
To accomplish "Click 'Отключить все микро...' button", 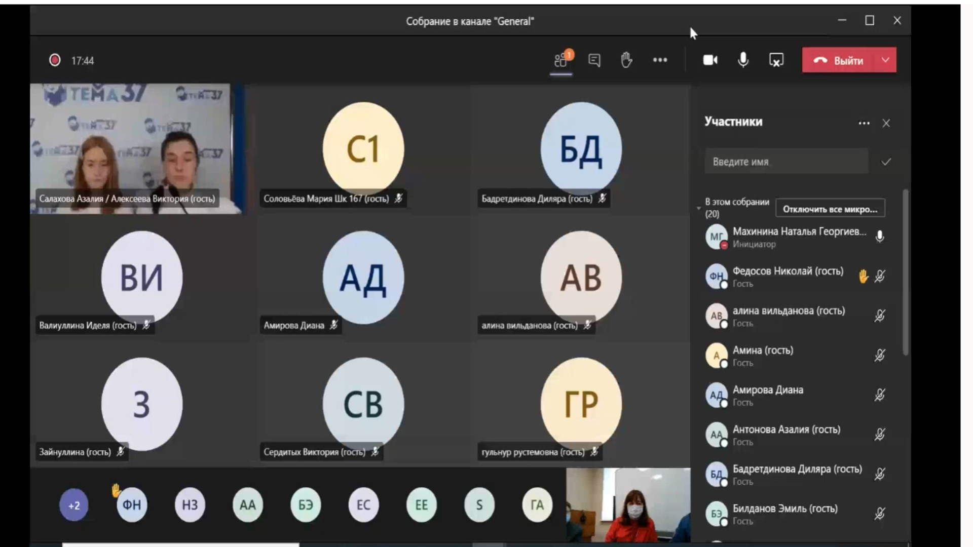I will tap(830, 209).
